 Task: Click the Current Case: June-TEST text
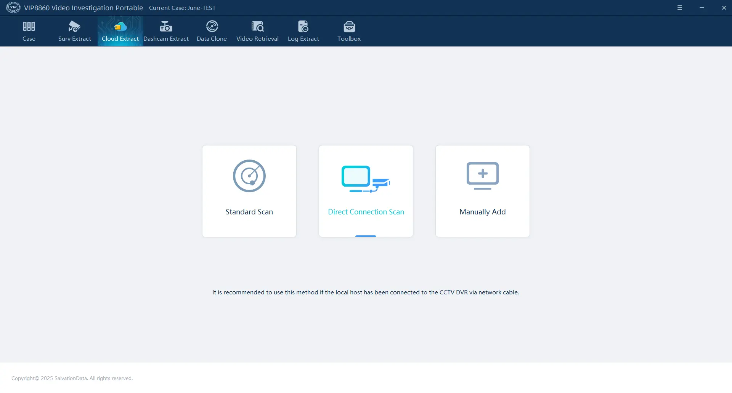tap(182, 8)
